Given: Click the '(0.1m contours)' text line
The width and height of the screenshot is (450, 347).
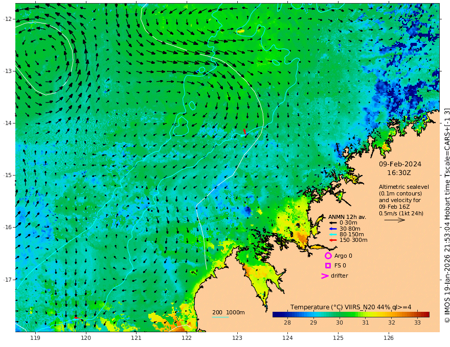Looking at the screenshot, I should point(400,193).
